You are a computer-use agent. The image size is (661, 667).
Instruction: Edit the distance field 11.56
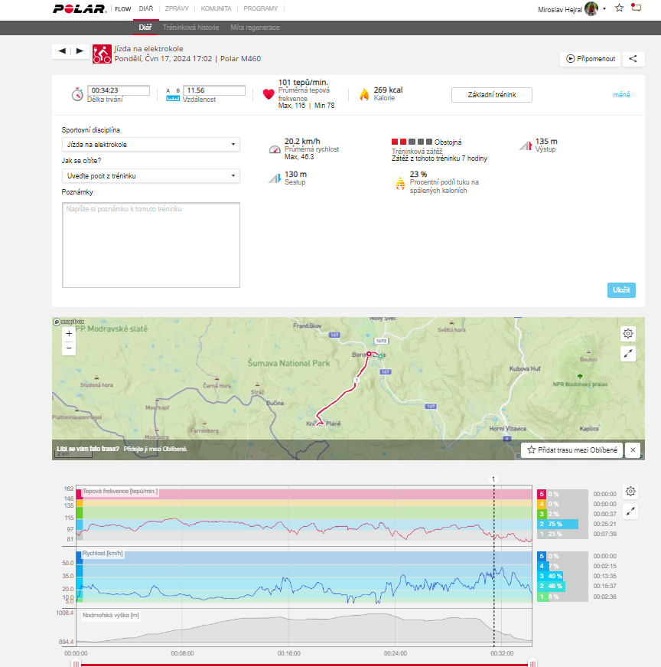[x=214, y=90]
